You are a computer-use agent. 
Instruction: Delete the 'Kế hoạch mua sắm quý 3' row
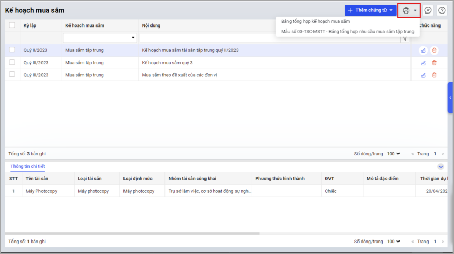(434, 63)
